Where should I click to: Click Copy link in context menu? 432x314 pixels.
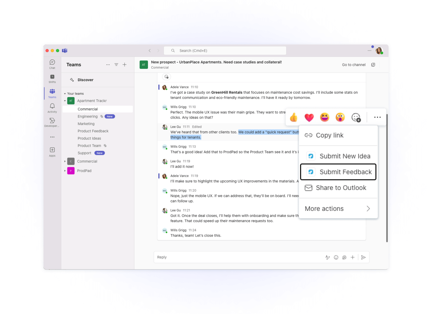[329, 135]
